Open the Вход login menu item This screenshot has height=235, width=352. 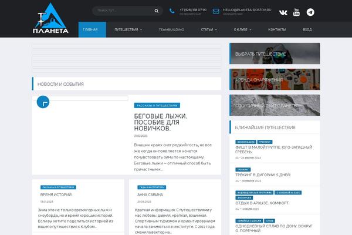(x=307, y=29)
